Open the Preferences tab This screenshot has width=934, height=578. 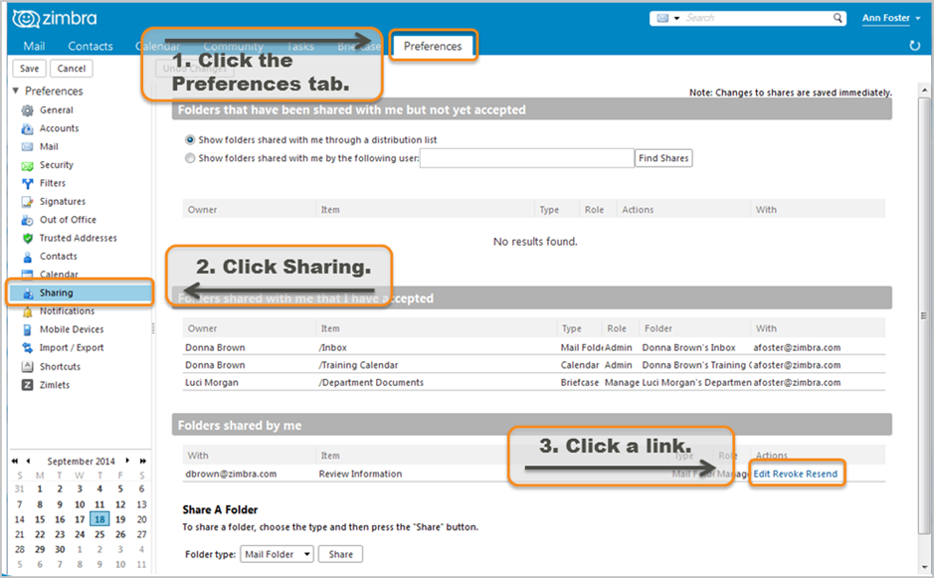click(x=433, y=46)
